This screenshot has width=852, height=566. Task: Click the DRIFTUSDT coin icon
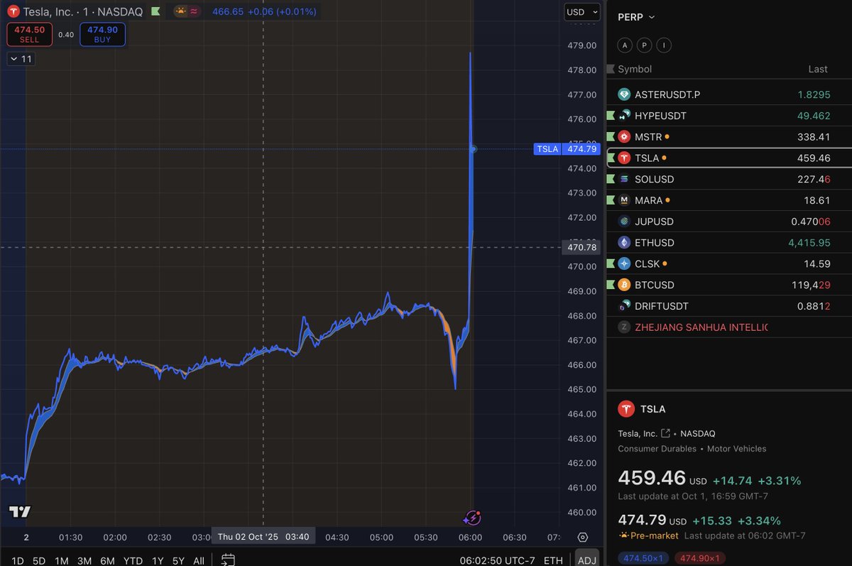[x=624, y=306]
